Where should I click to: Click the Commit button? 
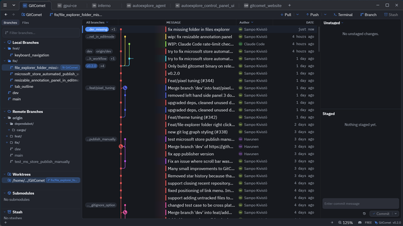[381, 213]
